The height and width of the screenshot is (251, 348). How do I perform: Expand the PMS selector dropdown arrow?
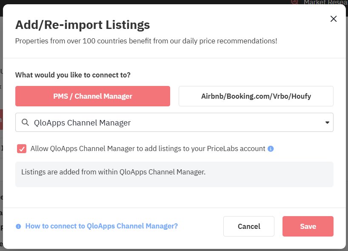point(327,123)
